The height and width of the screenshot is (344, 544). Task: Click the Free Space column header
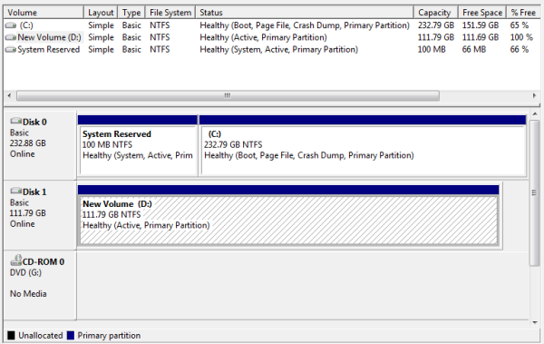click(482, 13)
